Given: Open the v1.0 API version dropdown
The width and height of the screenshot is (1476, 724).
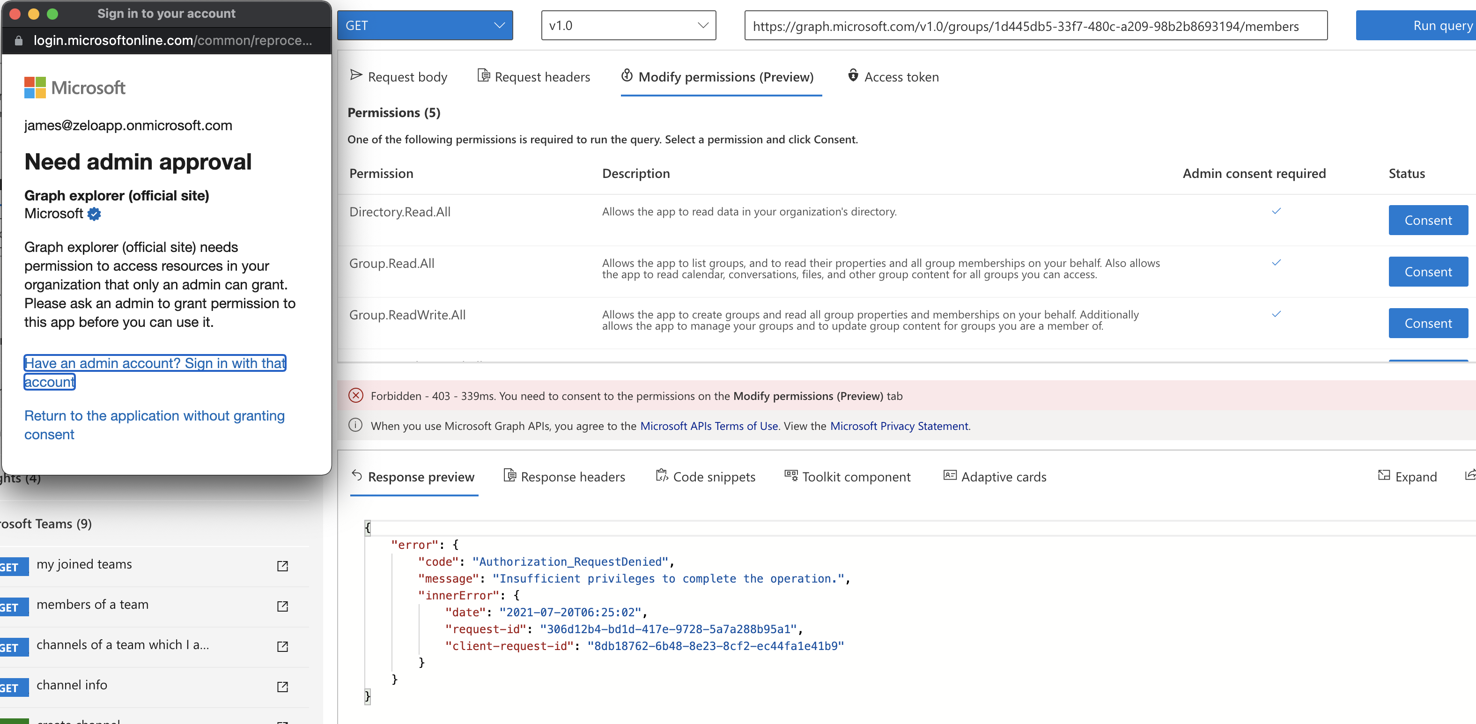Looking at the screenshot, I should tap(628, 26).
